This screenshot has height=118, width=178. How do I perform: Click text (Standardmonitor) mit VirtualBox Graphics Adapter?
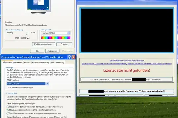click(26, 25)
